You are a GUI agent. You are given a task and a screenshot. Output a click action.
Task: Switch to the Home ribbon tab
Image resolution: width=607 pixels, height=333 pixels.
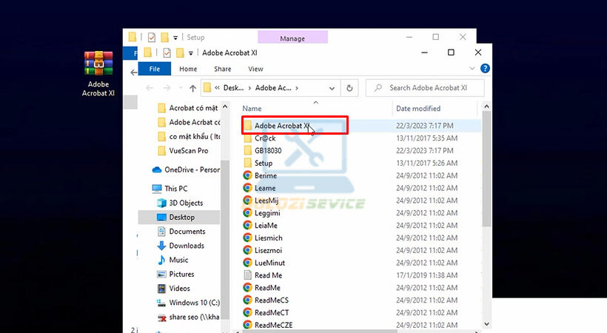[188, 69]
